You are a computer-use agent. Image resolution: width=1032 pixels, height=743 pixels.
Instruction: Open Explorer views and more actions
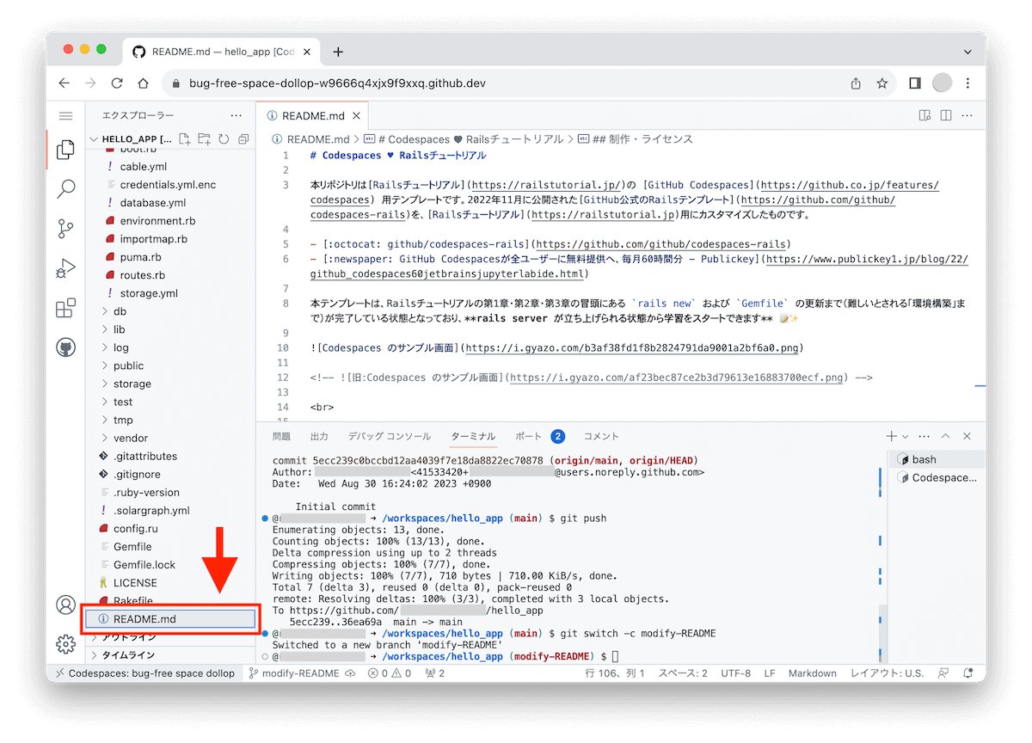pos(236,115)
